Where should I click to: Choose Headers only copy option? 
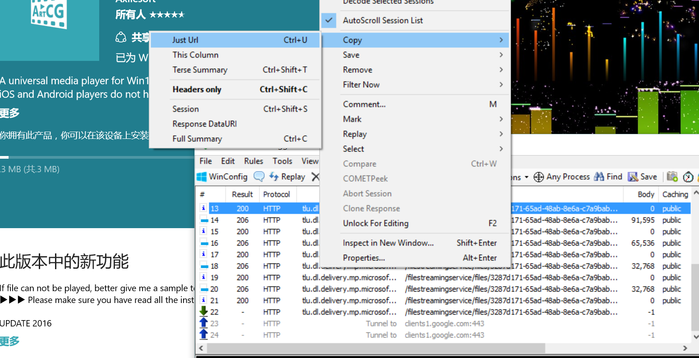coord(235,89)
